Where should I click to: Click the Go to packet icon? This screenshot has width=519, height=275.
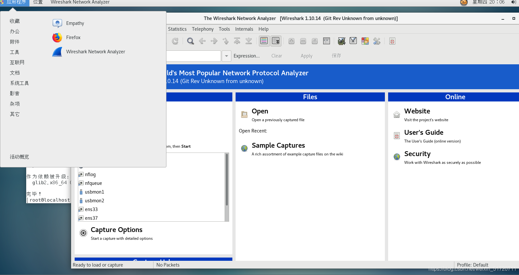[x=226, y=41]
